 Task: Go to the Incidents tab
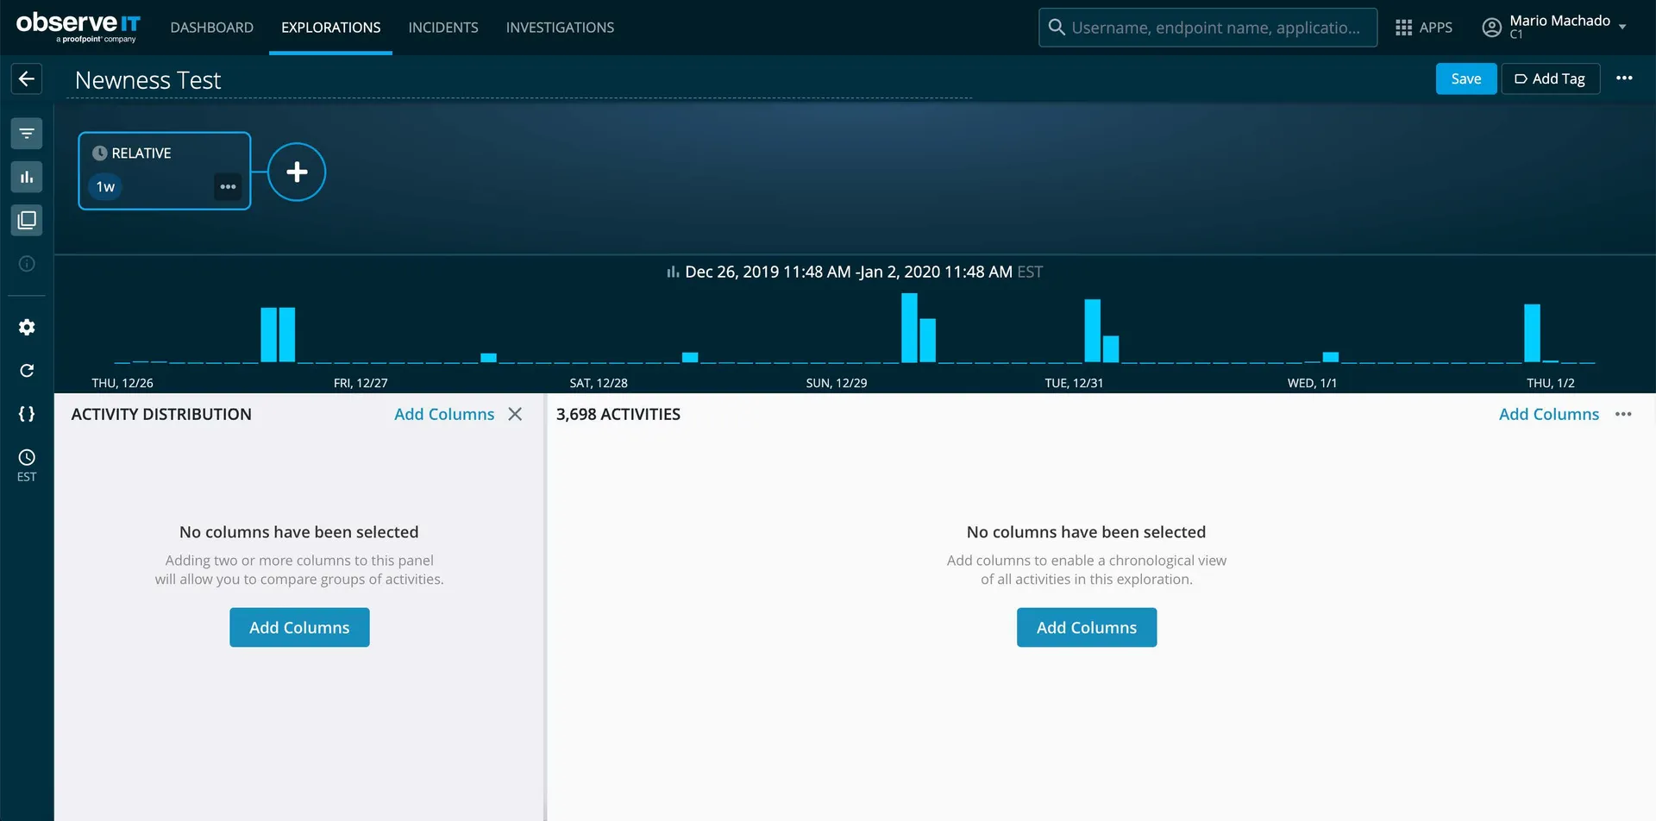click(443, 28)
